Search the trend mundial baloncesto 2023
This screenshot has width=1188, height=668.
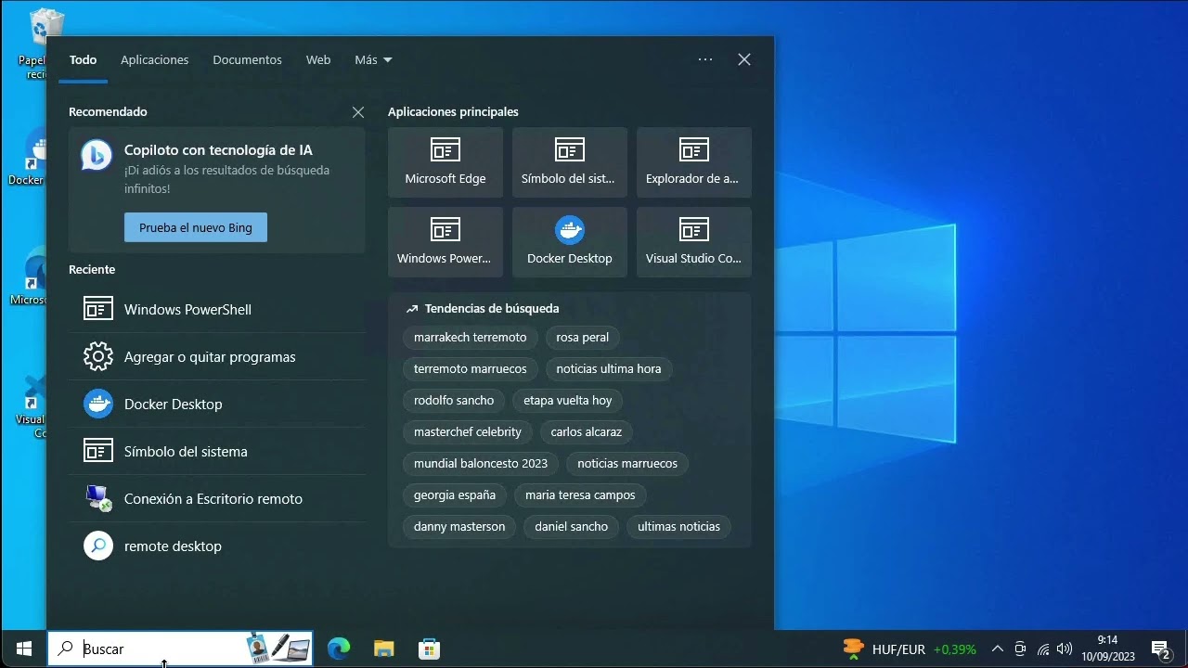[481, 463]
